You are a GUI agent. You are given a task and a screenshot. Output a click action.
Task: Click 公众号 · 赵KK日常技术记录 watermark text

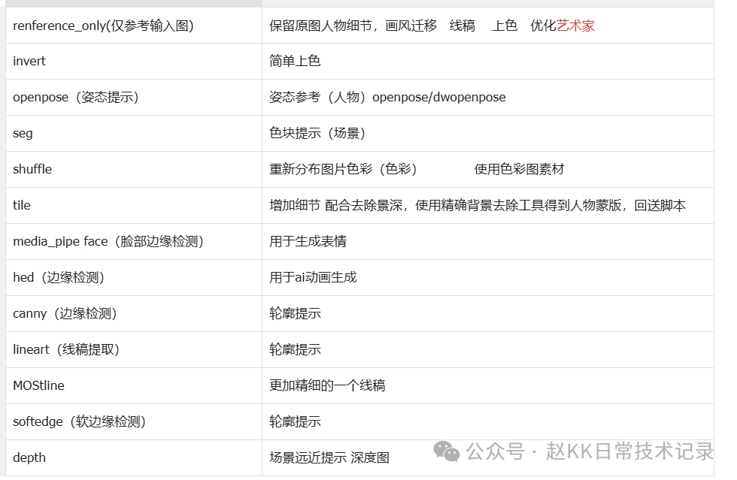click(590, 451)
